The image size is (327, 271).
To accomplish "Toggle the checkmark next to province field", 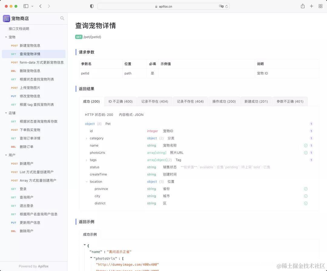I will pos(306,189).
